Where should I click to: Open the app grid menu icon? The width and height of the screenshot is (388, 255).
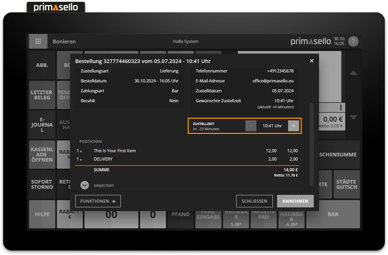click(38, 41)
